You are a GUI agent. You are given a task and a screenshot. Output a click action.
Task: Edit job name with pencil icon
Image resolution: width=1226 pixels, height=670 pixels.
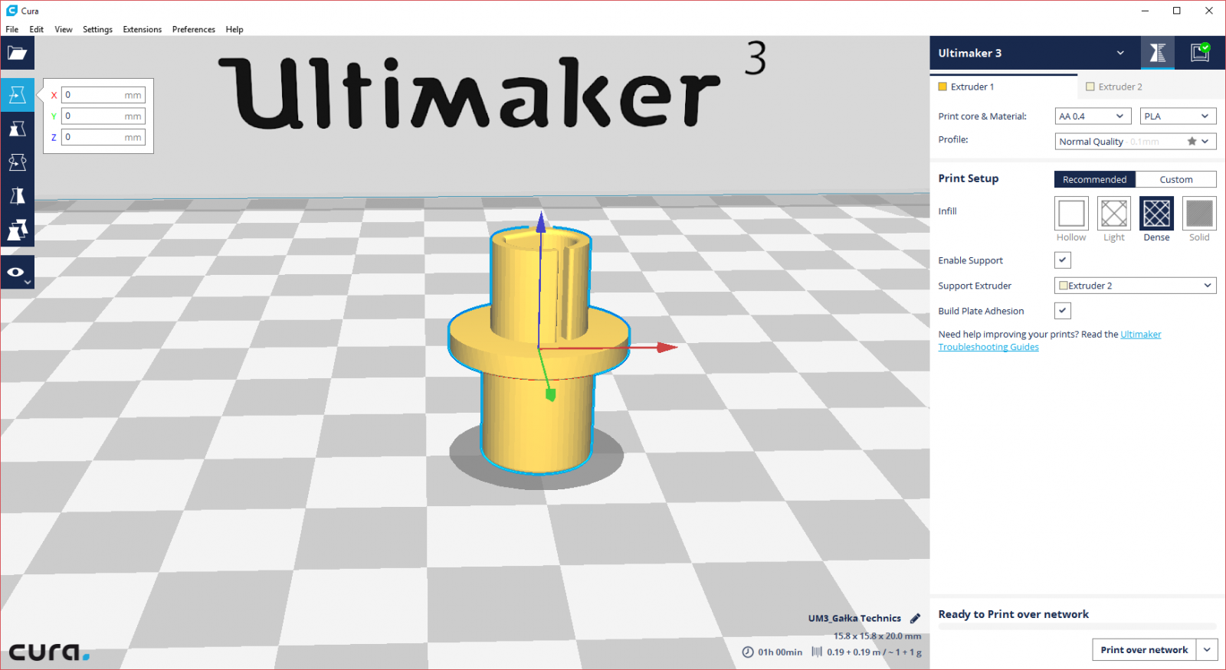pyautogui.click(x=915, y=618)
